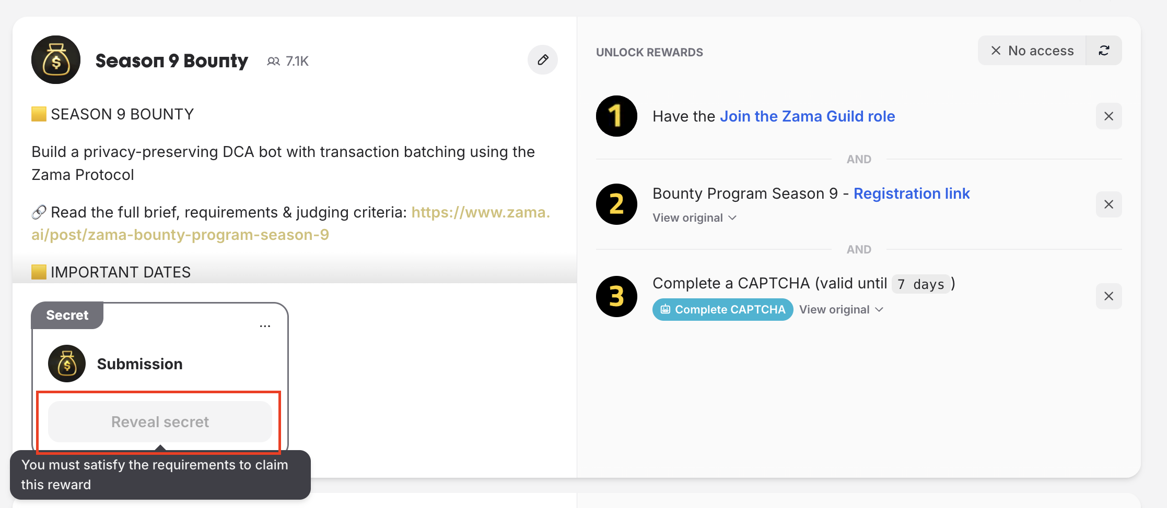Click the member count 7.1K icon
This screenshot has height=508, width=1167.
[273, 62]
